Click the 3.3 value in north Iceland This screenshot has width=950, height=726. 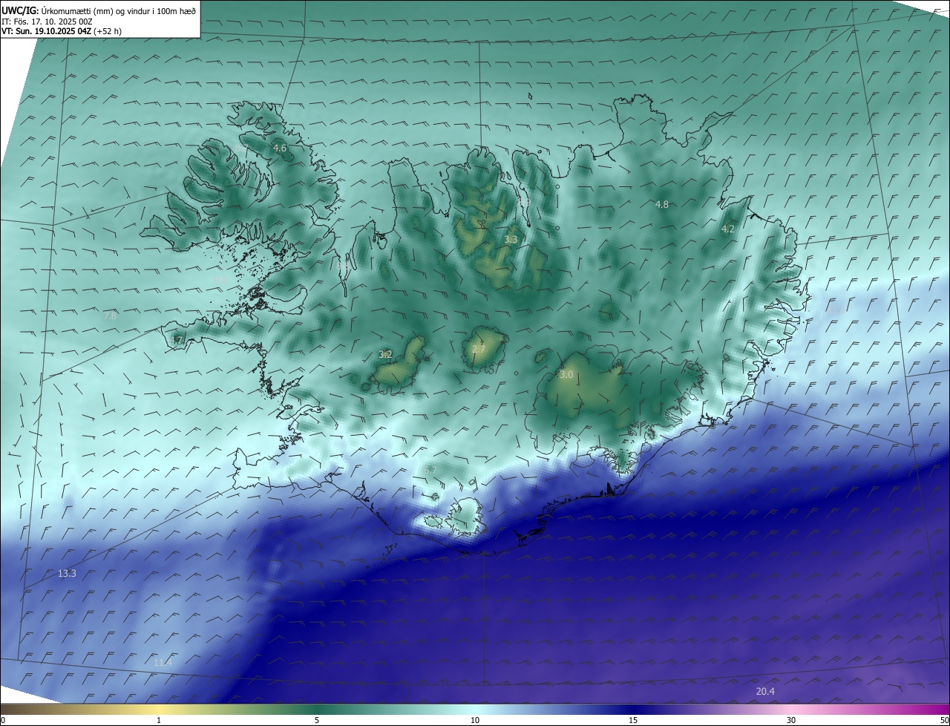pyautogui.click(x=511, y=239)
